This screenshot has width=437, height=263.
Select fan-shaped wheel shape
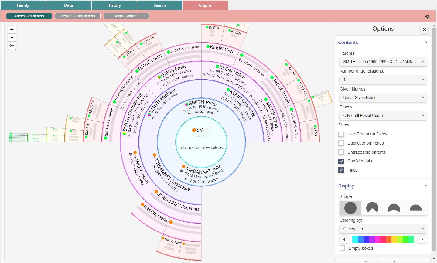point(394,208)
